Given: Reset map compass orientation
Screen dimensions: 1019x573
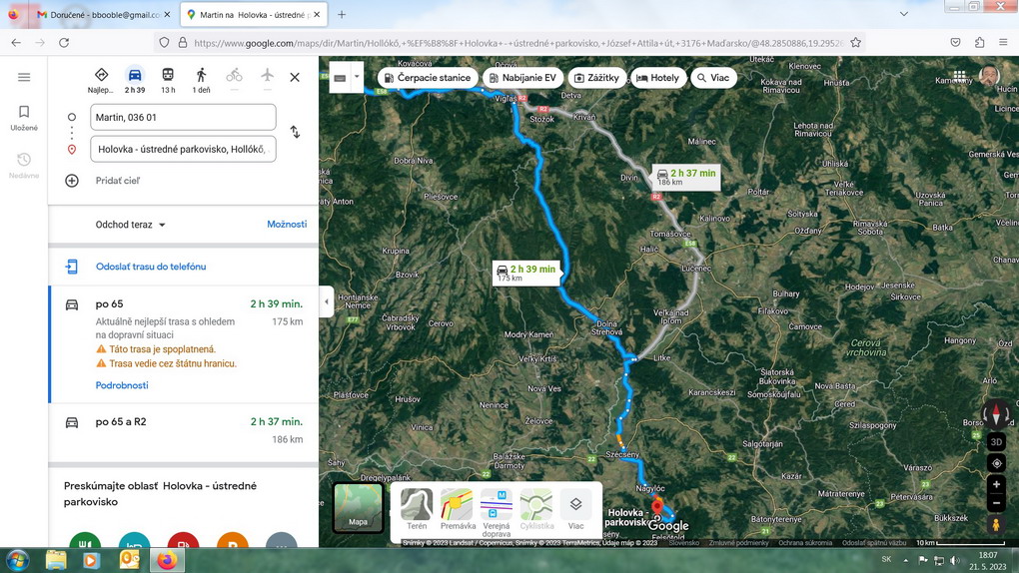Looking at the screenshot, I should 996,412.
